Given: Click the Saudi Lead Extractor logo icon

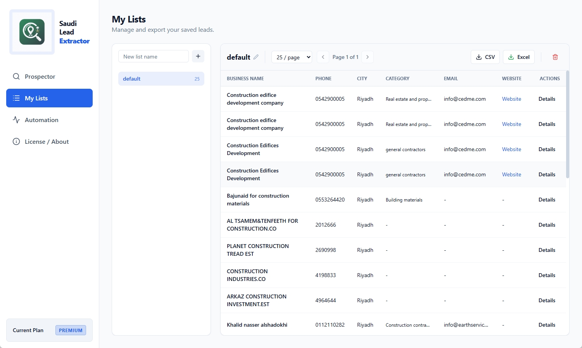Looking at the screenshot, I should [x=32, y=32].
